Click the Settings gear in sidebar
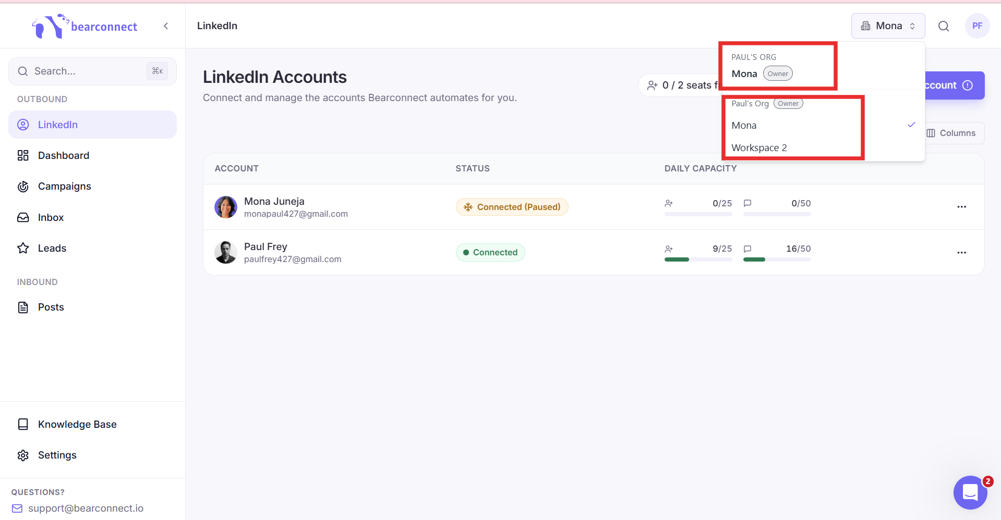The height and width of the screenshot is (520, 1001). [x=23, y=455]
